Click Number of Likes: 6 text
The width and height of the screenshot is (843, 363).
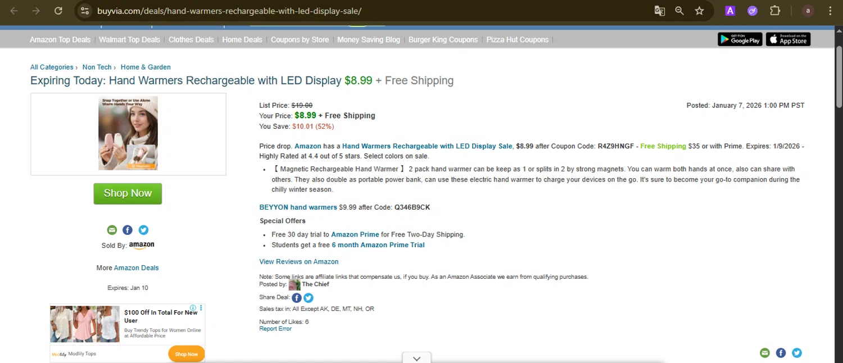pyautogui.click(x=284, y=322)
